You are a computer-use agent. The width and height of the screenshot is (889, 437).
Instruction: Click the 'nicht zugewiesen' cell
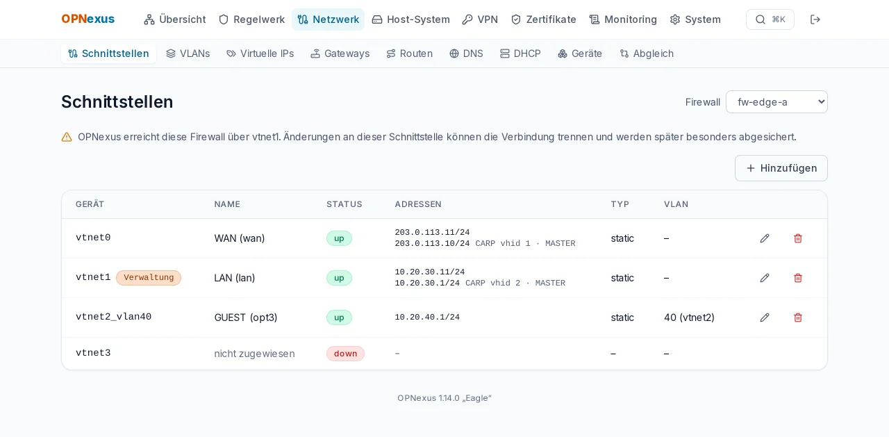(x=254, y=354)
